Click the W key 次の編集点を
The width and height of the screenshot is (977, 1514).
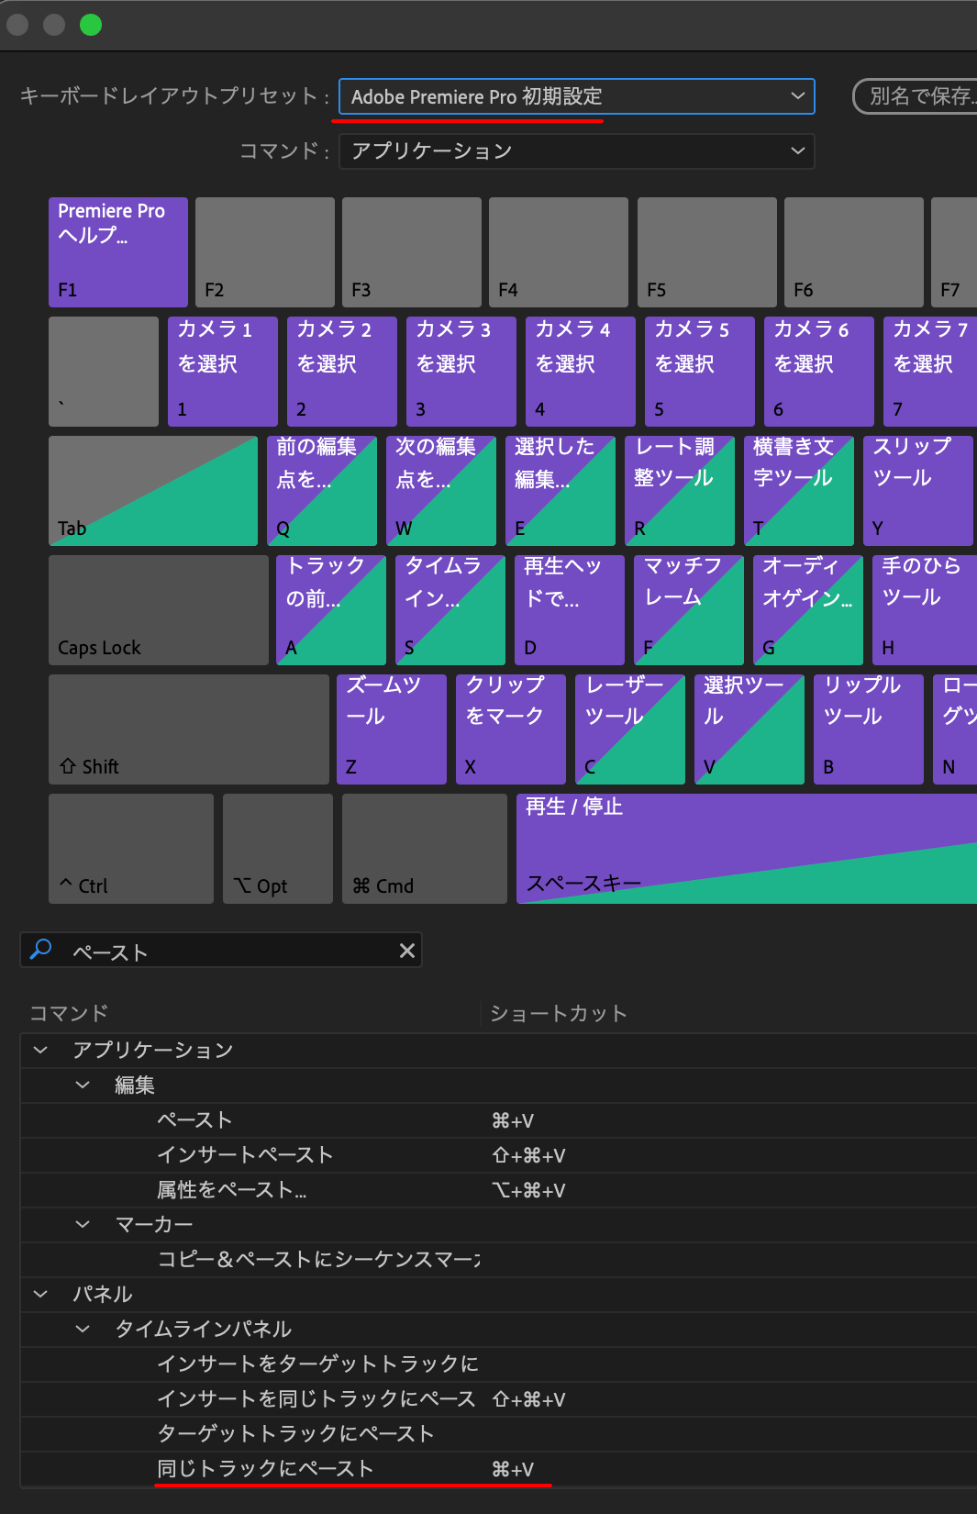coord(441,491)
